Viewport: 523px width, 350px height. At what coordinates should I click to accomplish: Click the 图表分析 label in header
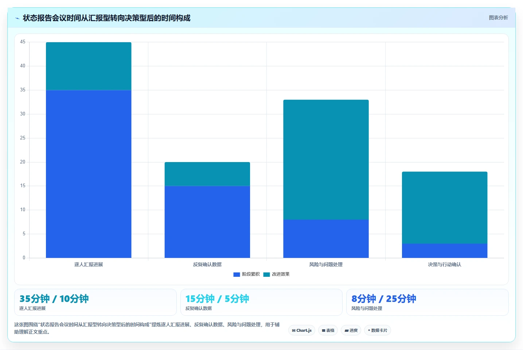coord(498,17)
